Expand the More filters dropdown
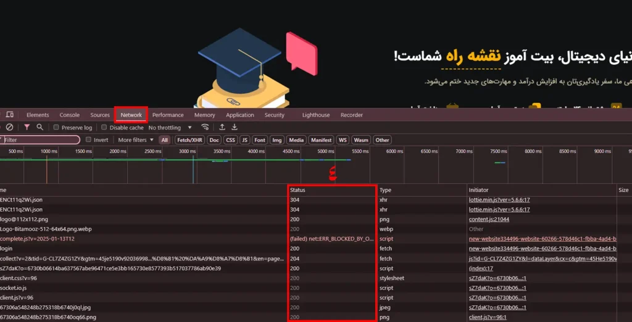632x322 pixels. [136, 140]
